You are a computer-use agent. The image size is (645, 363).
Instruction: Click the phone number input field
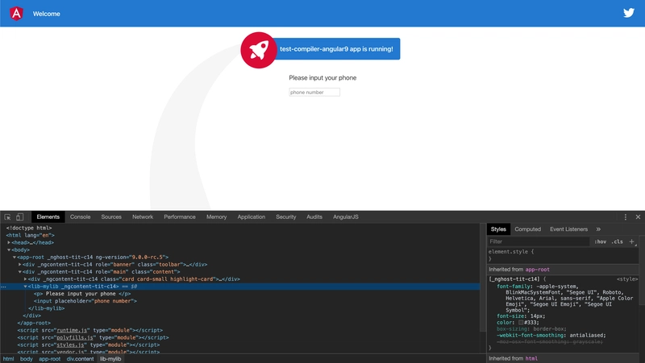314,93
